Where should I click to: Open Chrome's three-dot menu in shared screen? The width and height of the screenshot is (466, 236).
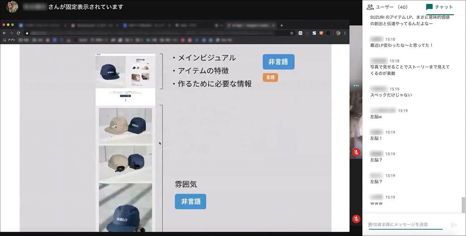click(x=345, y=33)
